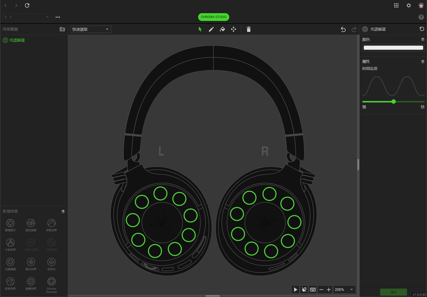
Task: Go forward with the right arrow
Action: point(16,6)
